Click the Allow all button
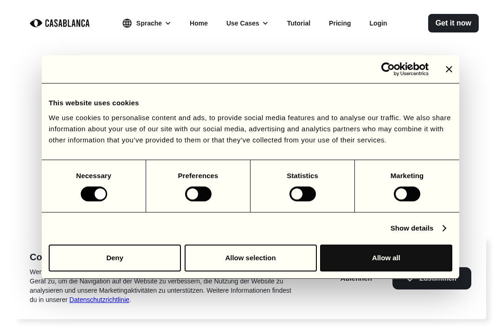The image size is (501, 334). 386,258
